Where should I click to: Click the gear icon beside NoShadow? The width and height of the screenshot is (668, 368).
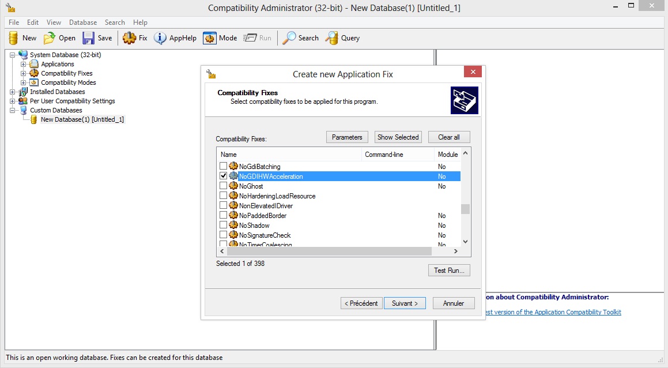tap(233, 225)
